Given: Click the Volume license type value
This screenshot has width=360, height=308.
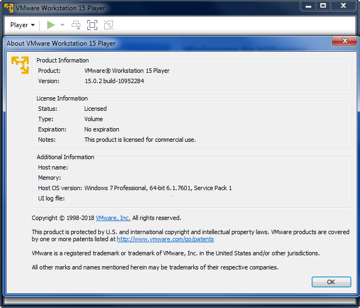Looking at the screenshot, I should [x=93, y=119].
